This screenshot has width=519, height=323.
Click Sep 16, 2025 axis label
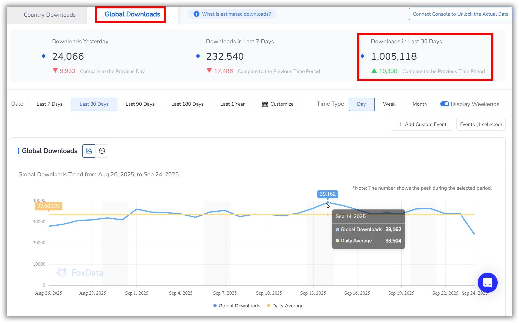(x=357, y=293)
